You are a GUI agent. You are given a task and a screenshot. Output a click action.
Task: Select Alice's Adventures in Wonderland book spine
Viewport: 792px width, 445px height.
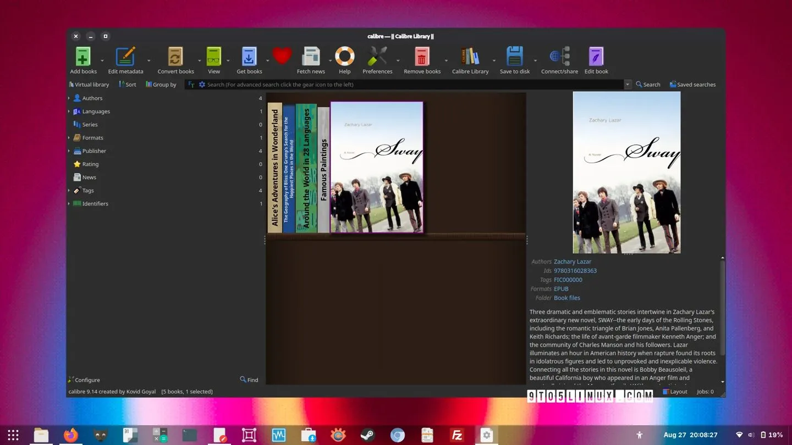[275, 168]
